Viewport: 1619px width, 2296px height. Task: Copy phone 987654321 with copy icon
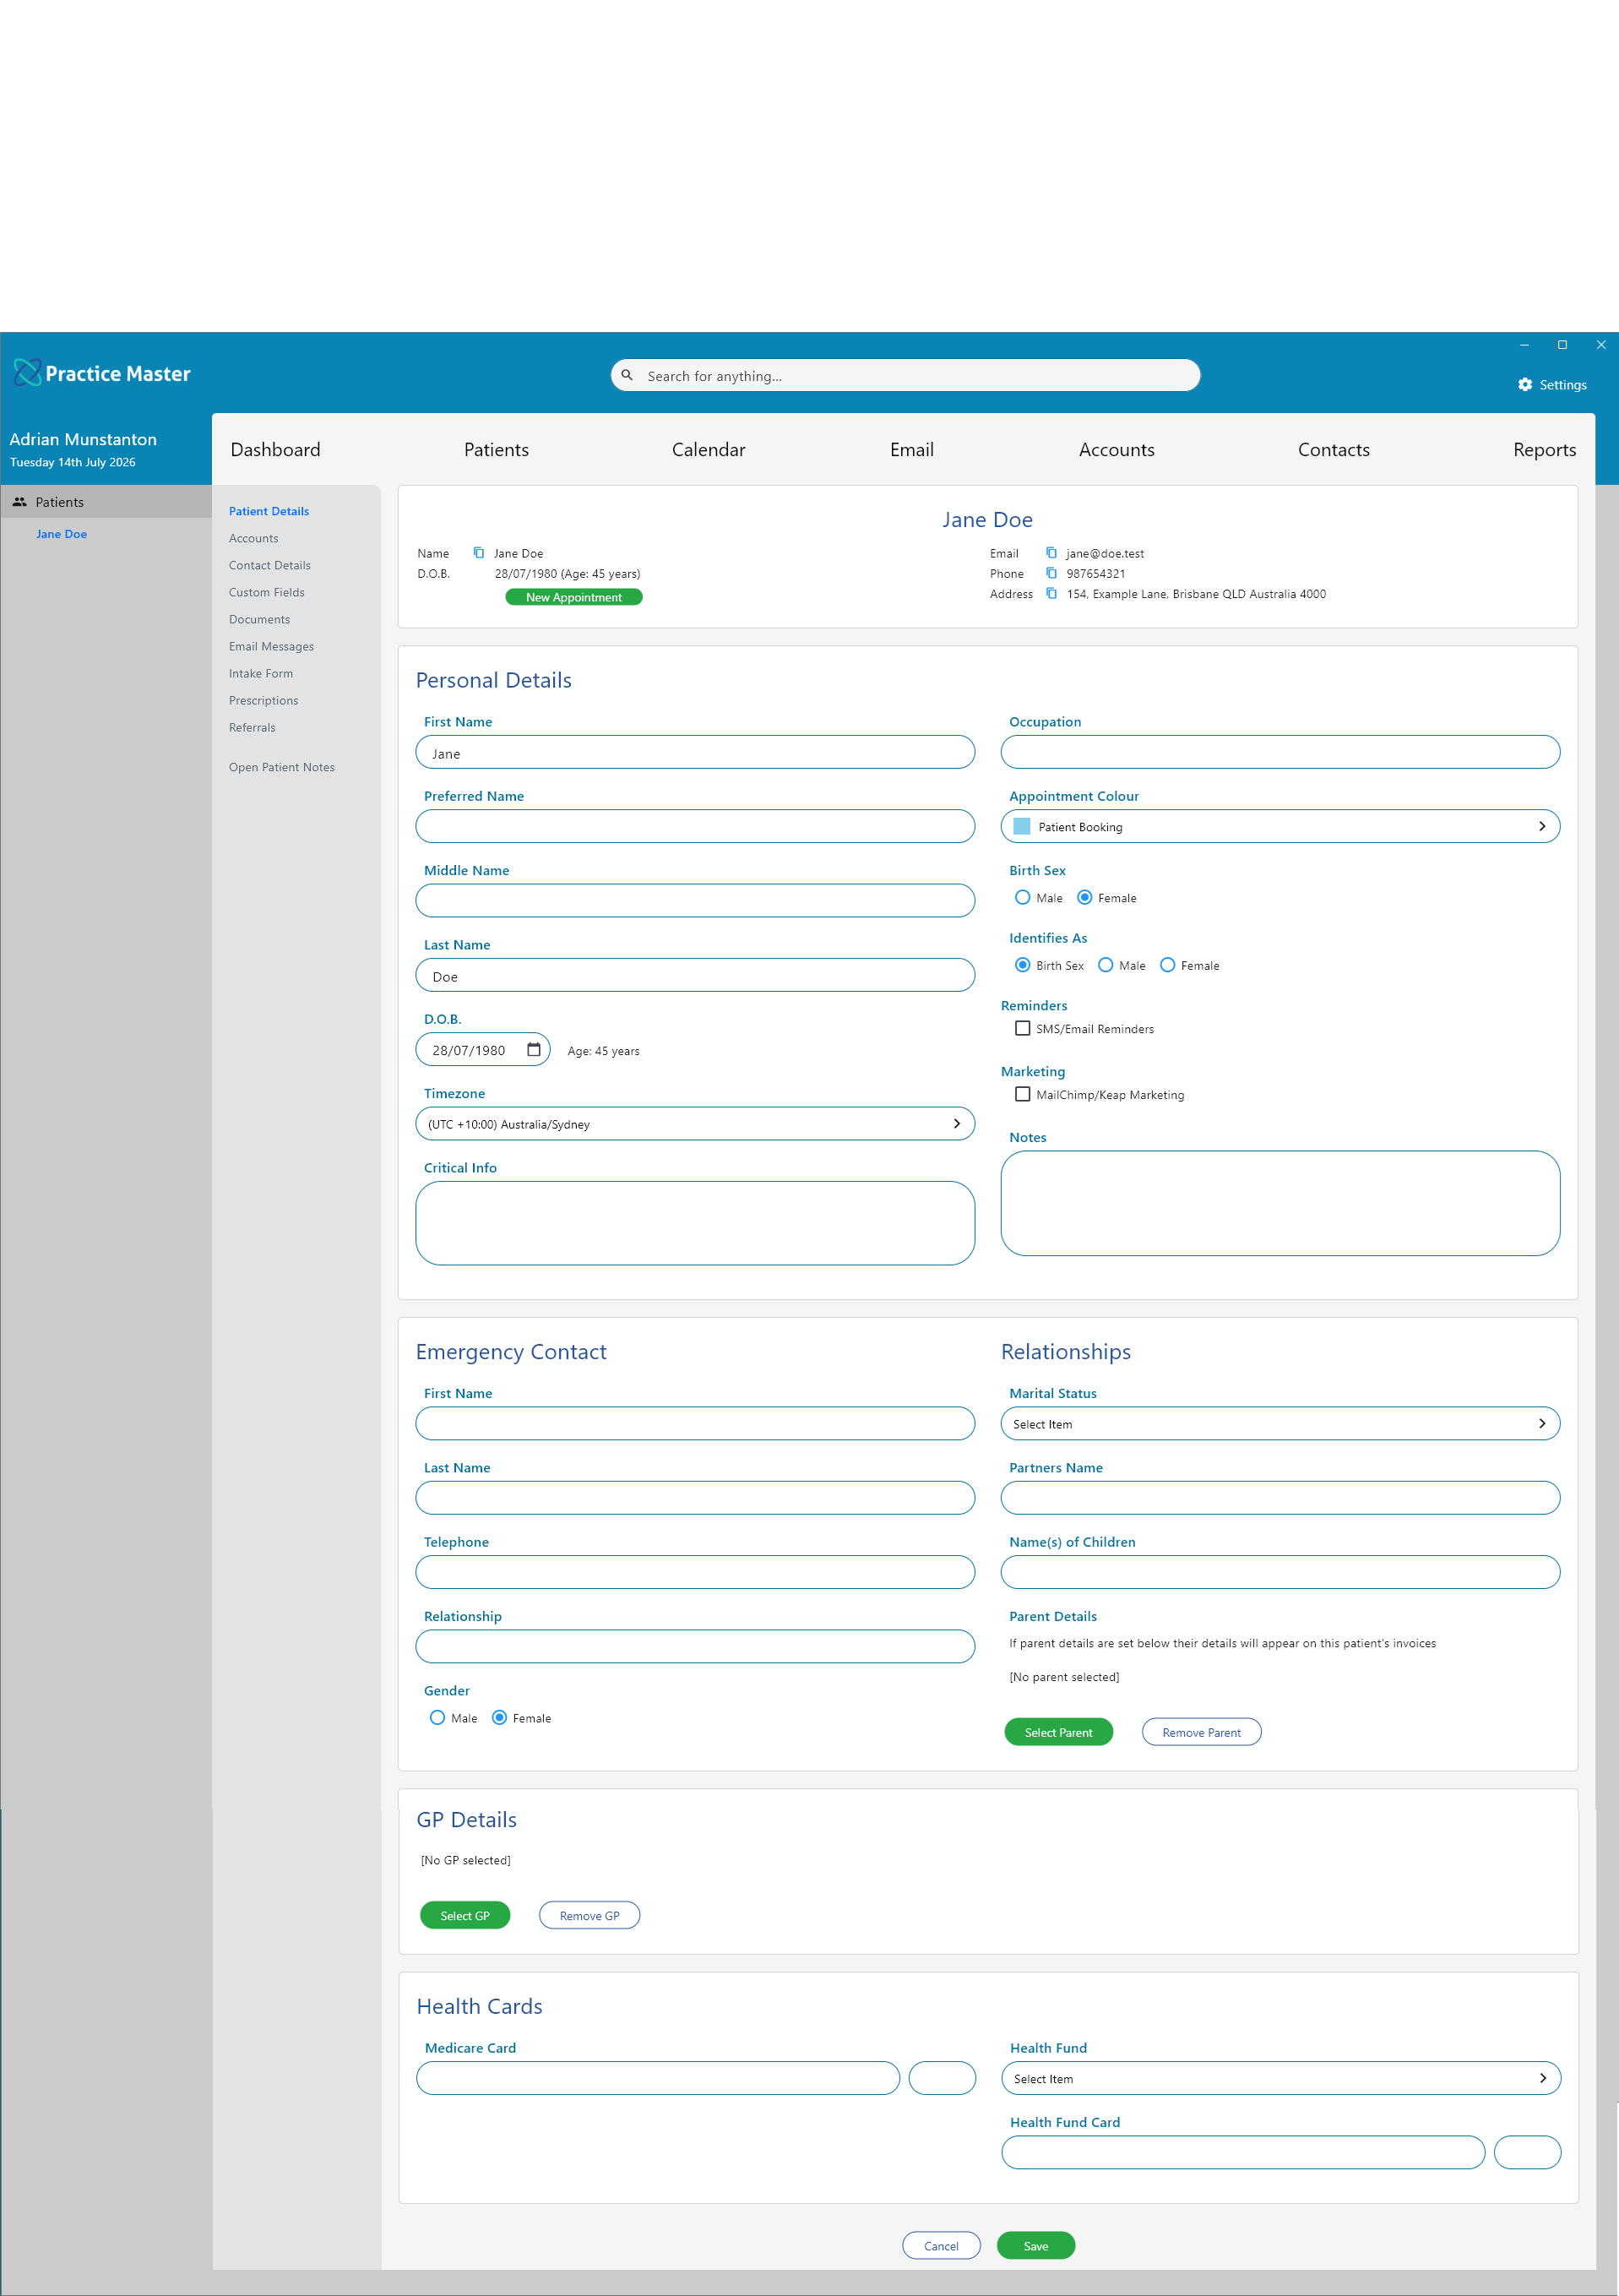(1051, 573)
